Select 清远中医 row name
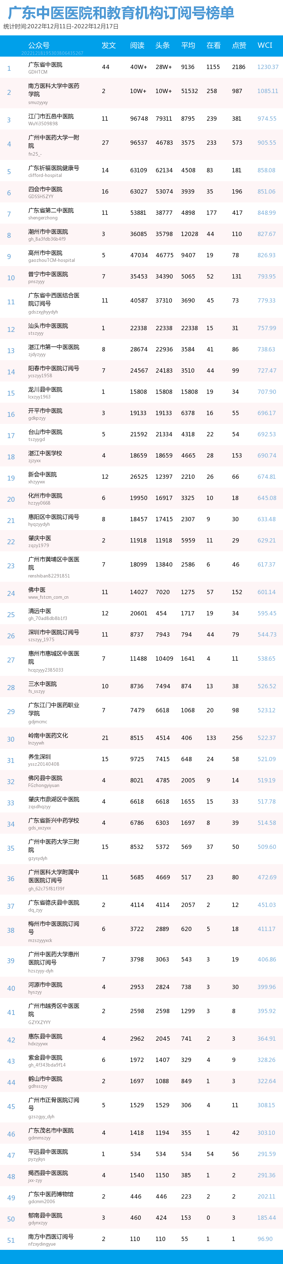283x1264 pixels. (40, 611)
